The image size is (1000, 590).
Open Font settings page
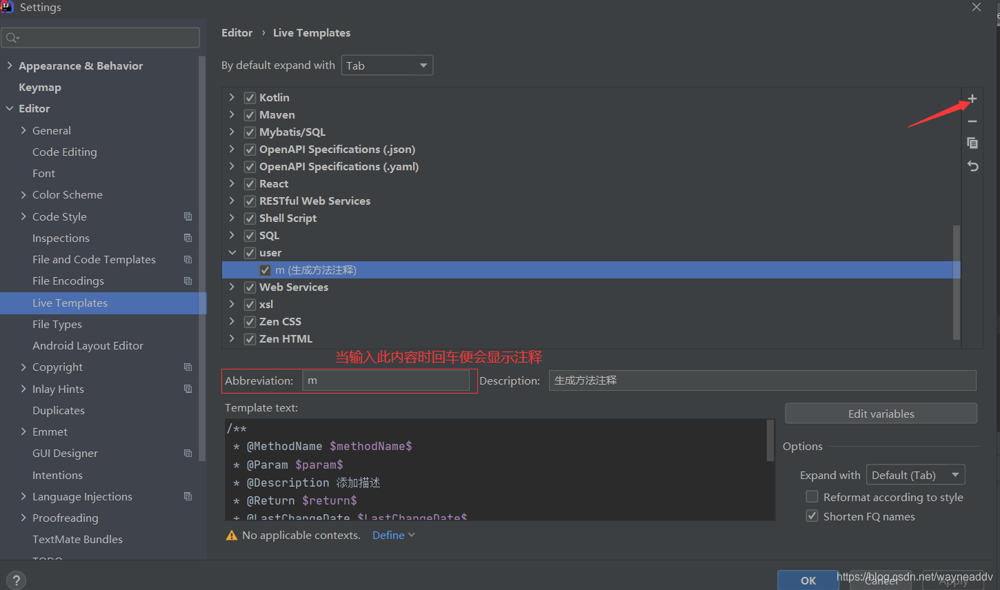pyautogui.click(x=43, y=174)
